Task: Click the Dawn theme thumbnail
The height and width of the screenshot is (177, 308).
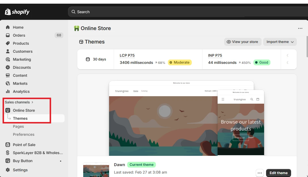Action: 96,170
